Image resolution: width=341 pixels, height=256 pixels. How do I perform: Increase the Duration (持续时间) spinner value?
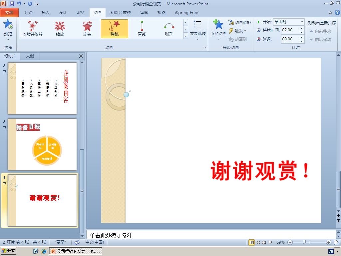[x=301, y=29]
